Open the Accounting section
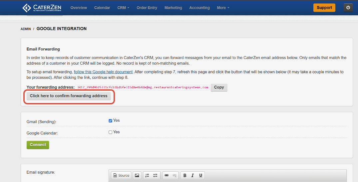The image size is (358, 182). coord(199,8)
